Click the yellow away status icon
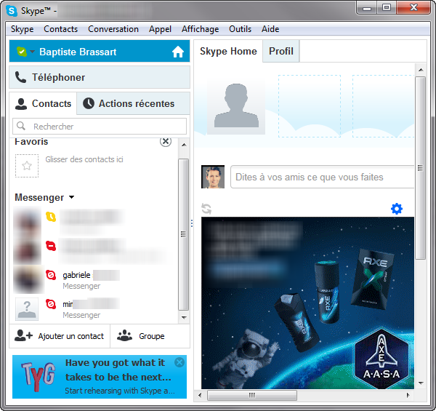Screen dimensions: 436x411 pyautogui.click(x=51, y=217)
